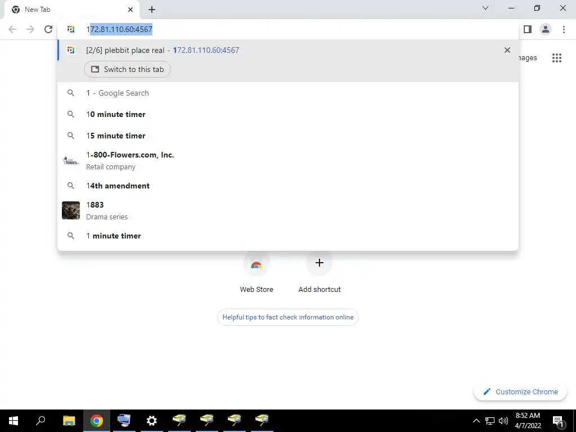The width and height of the screenshot is (576, 432).
Task: Reload the page with the refresh icon
Action: click(48, 29)
